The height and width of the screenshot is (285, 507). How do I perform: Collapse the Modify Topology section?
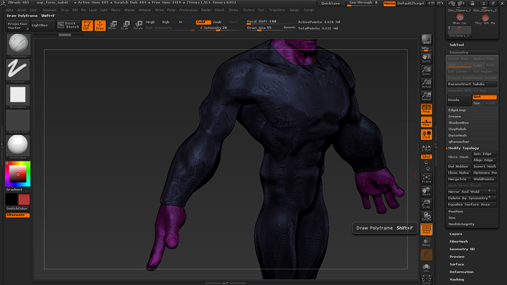coord(463,148)
